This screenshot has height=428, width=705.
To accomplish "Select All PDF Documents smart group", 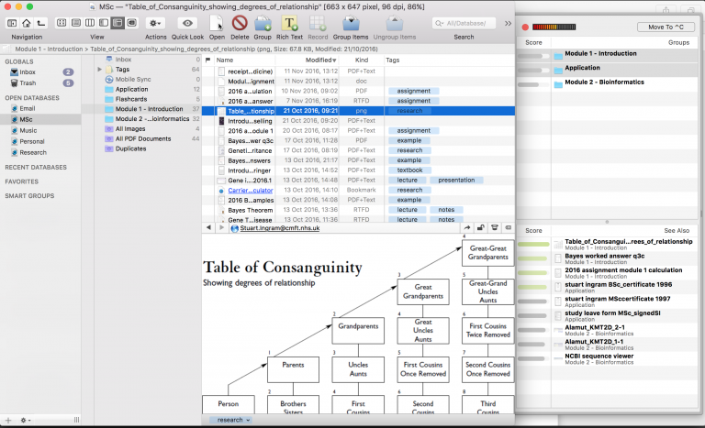I will pos(143,138).
